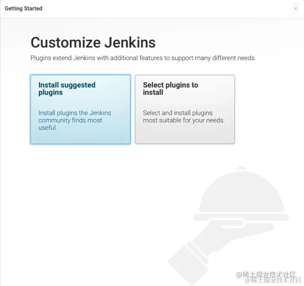Choose Select plugins to install card
The height and width of the screenshot is (286, 304).
[x=185, y=109]
